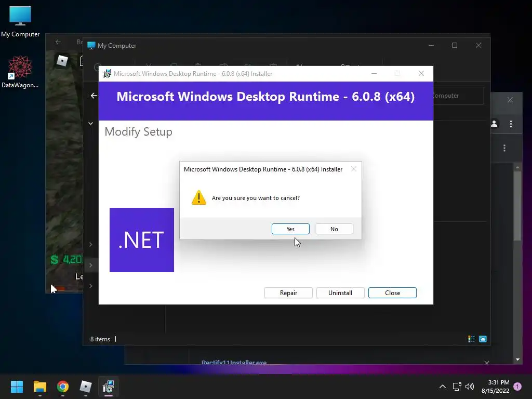Minimize the My Computer window

pos(431,45)
